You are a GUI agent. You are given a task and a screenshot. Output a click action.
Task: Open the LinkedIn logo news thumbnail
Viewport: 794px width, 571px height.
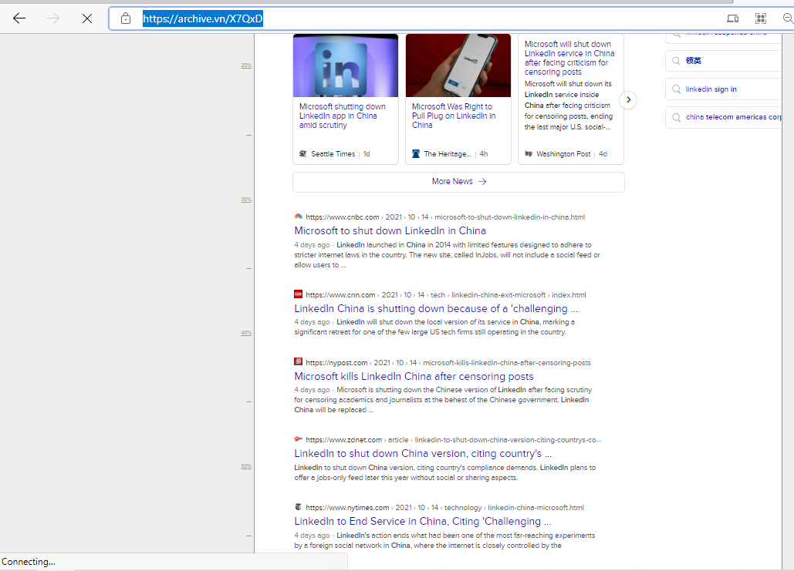pyautogui.click(x=346, y=65)
